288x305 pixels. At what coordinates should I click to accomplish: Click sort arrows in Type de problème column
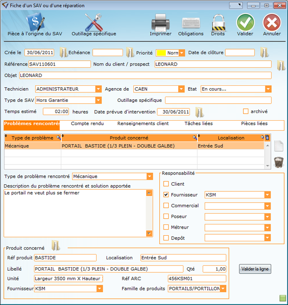coord(6,136)
